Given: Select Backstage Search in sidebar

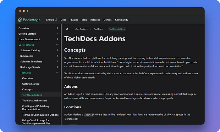Looking at the screenshot, I should 30,67.
